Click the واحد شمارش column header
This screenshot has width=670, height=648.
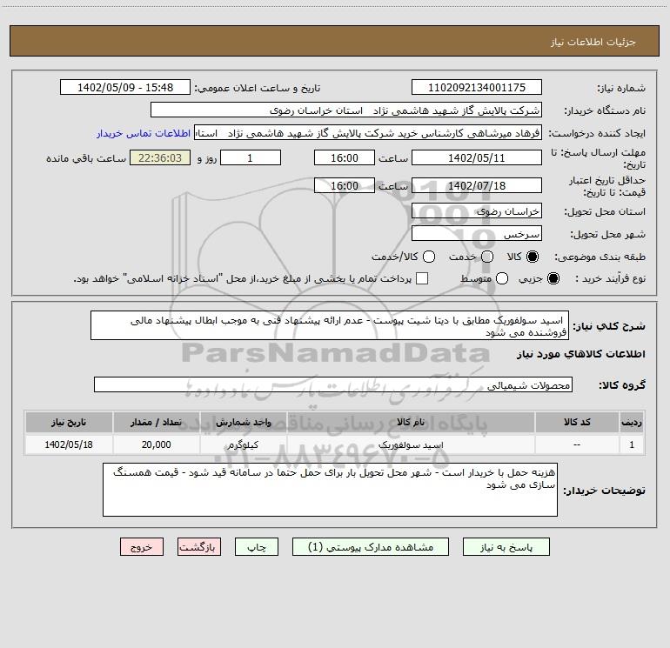pos(243,422)
